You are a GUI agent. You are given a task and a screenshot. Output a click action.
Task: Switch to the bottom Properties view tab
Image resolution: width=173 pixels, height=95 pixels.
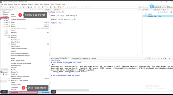pyautogui.click(x=75, y=58)
